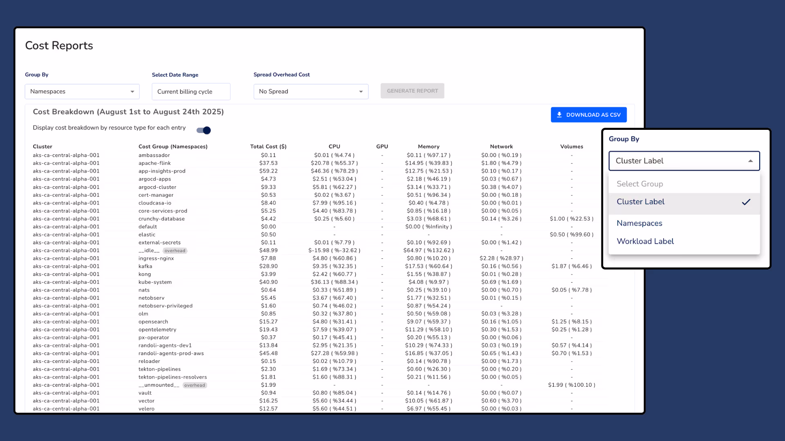Click the kafka namespace entry

pyautogui.click(x=145, y=266)
